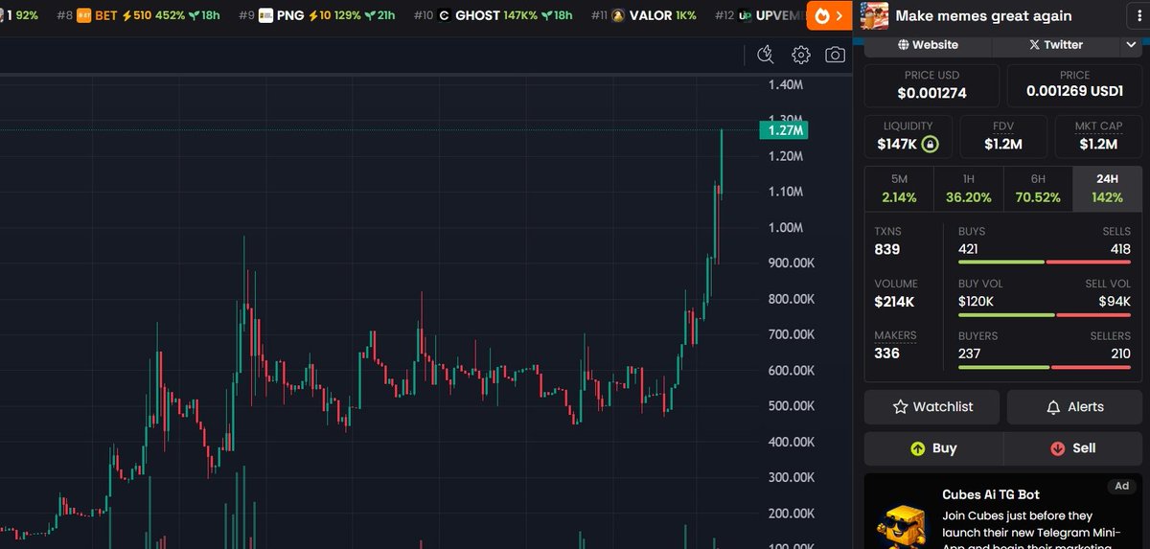Add token to Watchlist
Image resolution: width=1150 pixels, height=549 pixels.
tap(931, 407)
